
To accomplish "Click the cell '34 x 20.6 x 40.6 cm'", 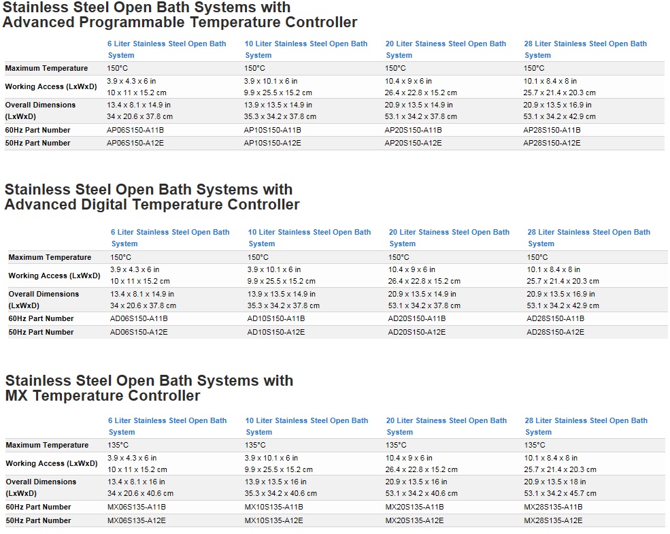I will [x=141, y=493].
